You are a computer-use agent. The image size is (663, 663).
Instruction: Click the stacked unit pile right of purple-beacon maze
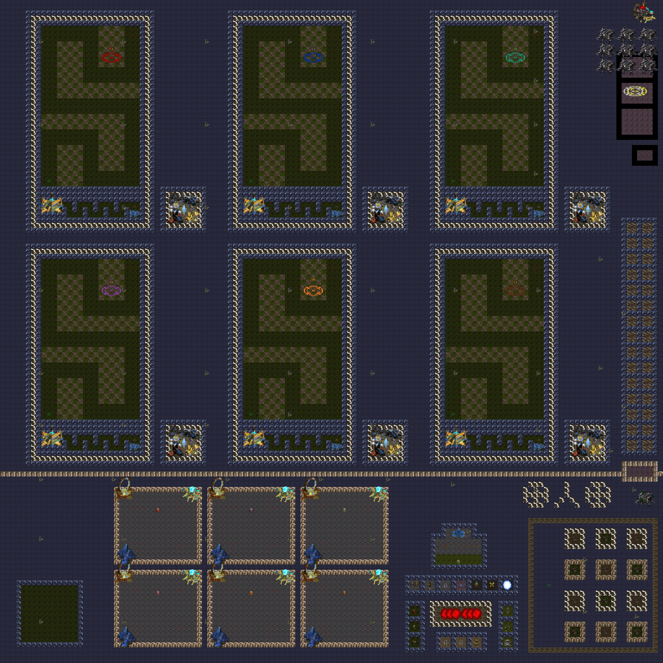coord(183,442)
